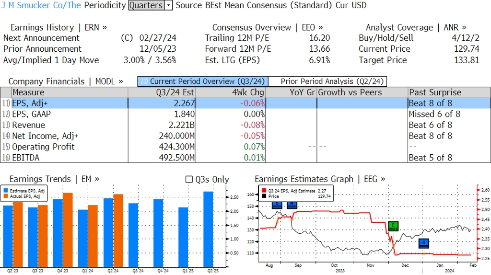Select the Operating Profit row
The height and width of the screenshot is (275, 491).
click(x=245, y=147)
